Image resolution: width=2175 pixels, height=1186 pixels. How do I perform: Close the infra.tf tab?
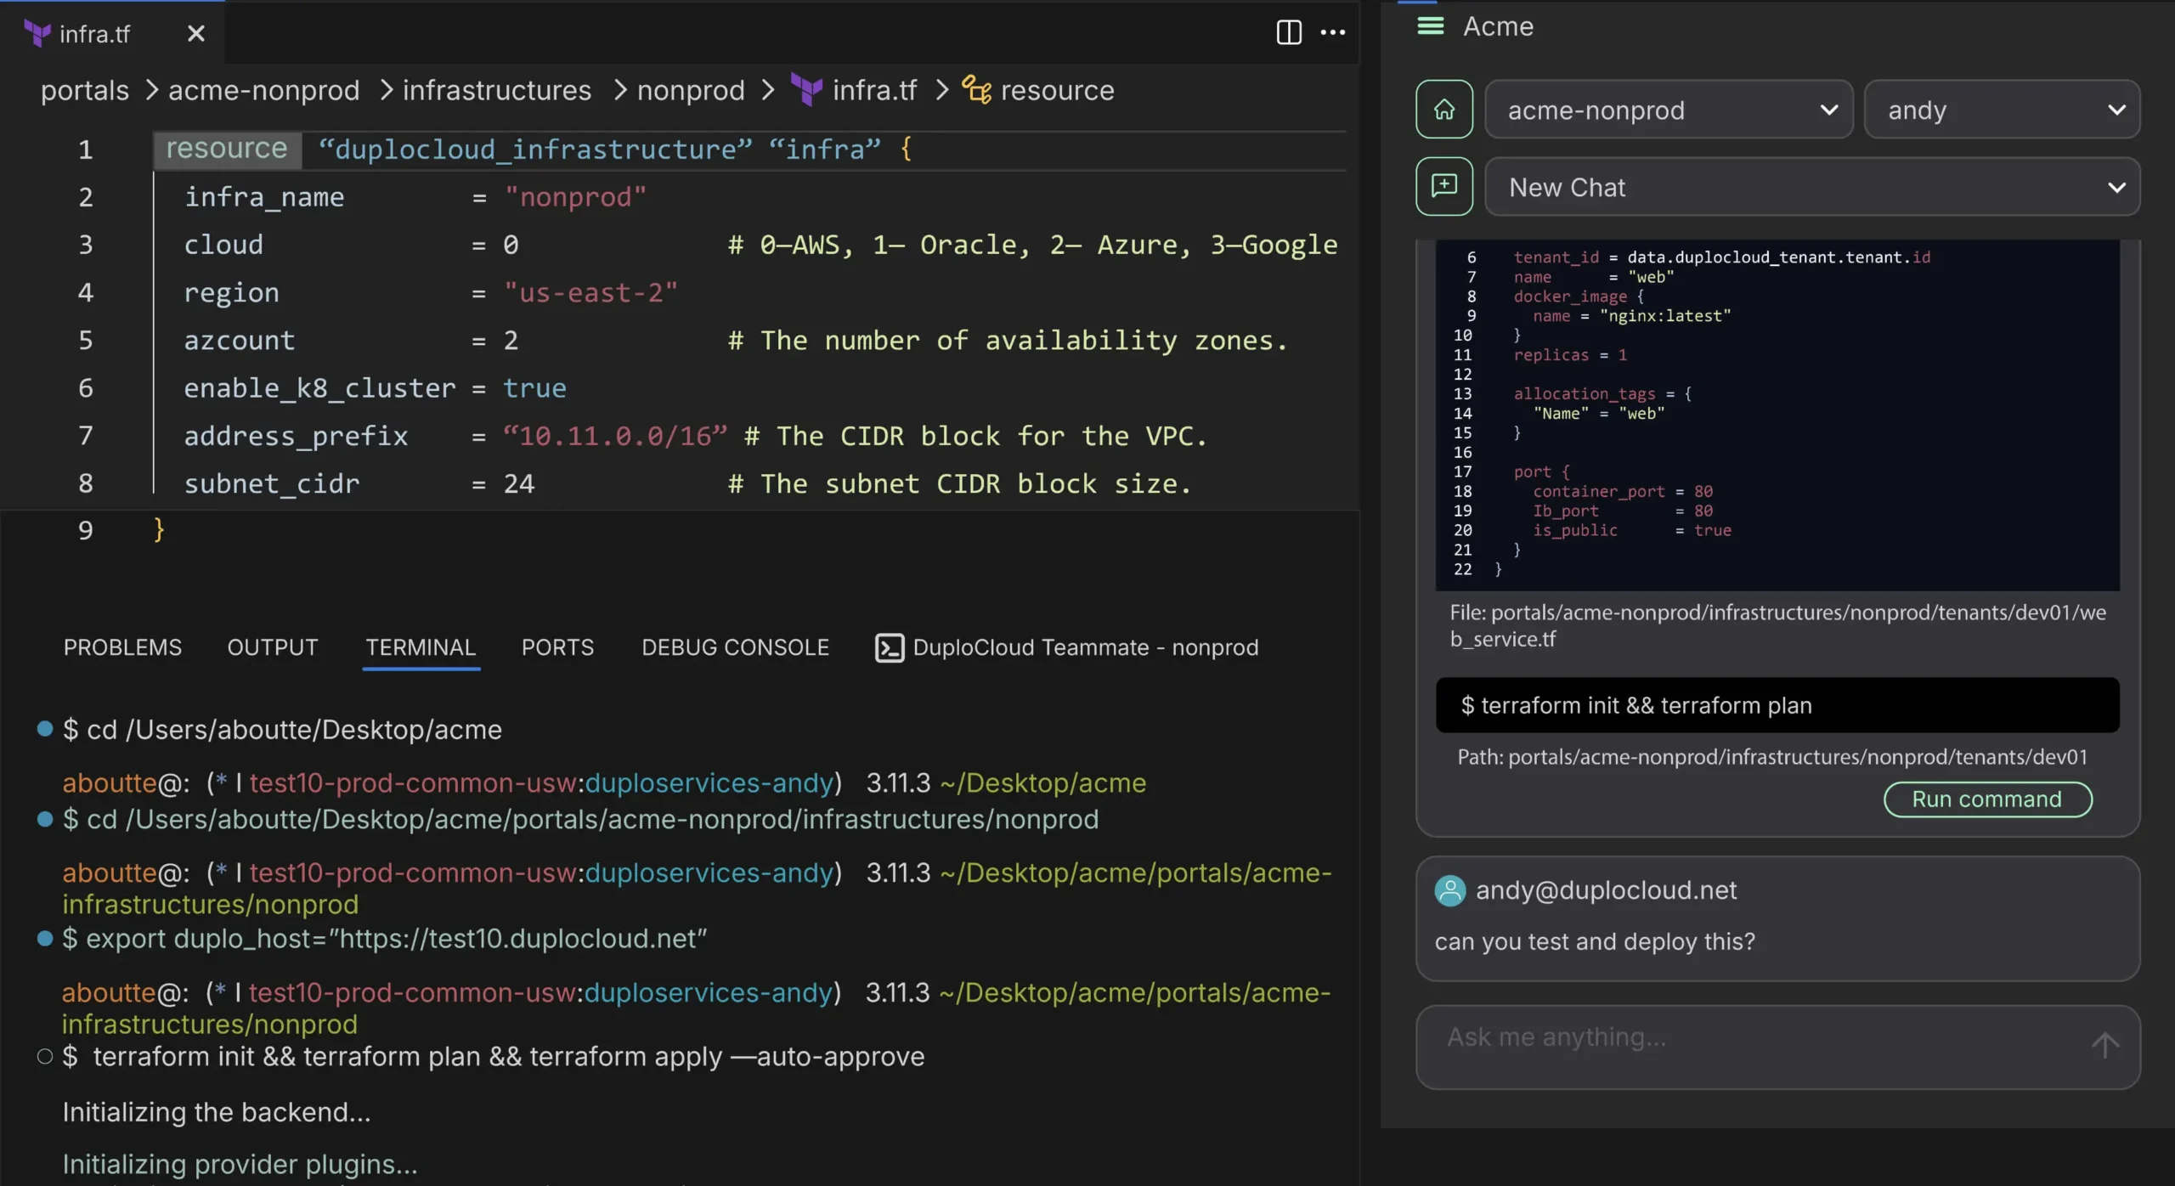195,33
